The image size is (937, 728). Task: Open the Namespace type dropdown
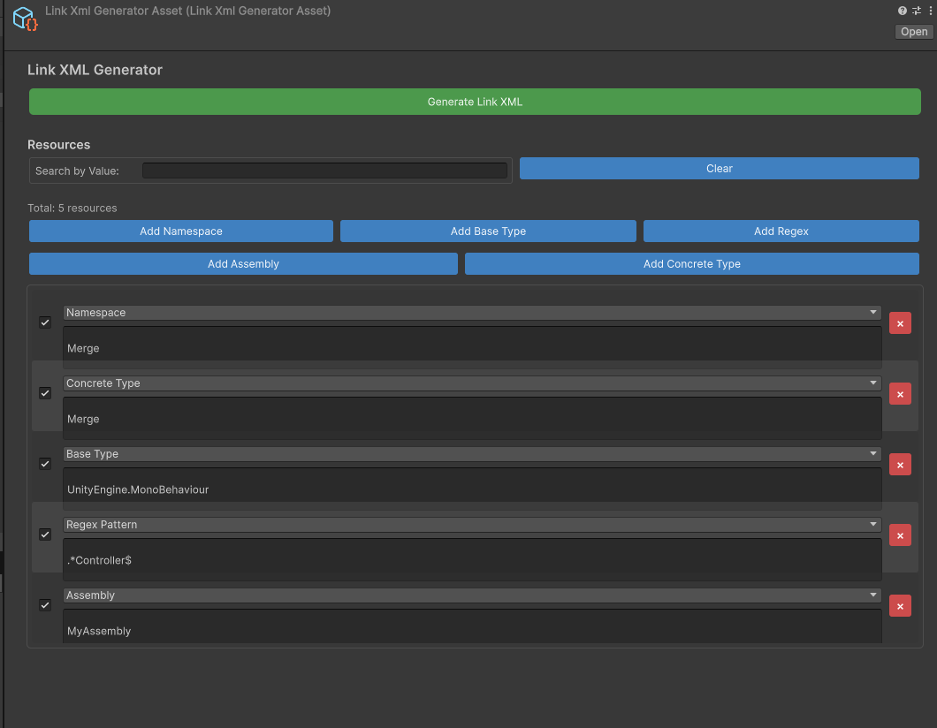472,313
